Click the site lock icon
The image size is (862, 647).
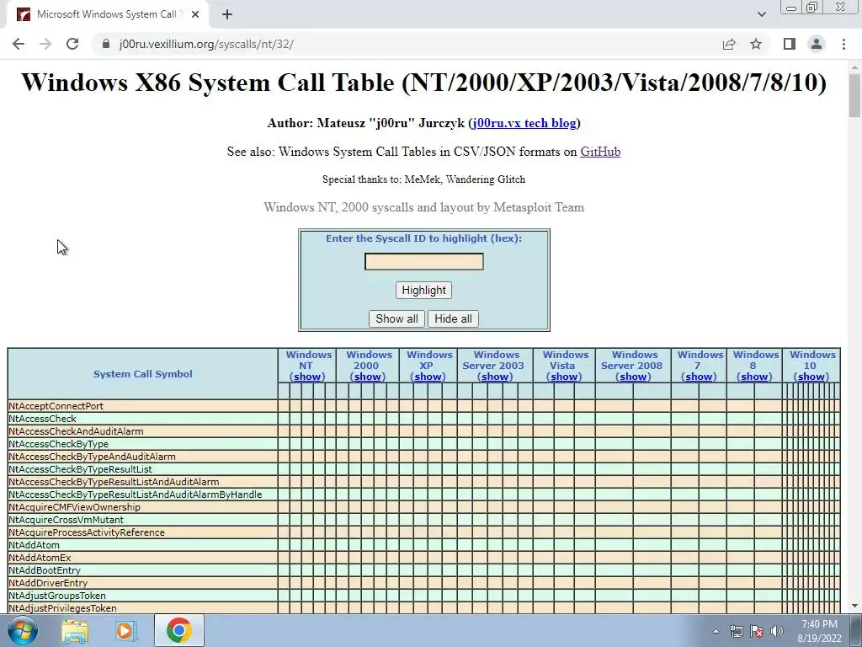pos(106,44)
